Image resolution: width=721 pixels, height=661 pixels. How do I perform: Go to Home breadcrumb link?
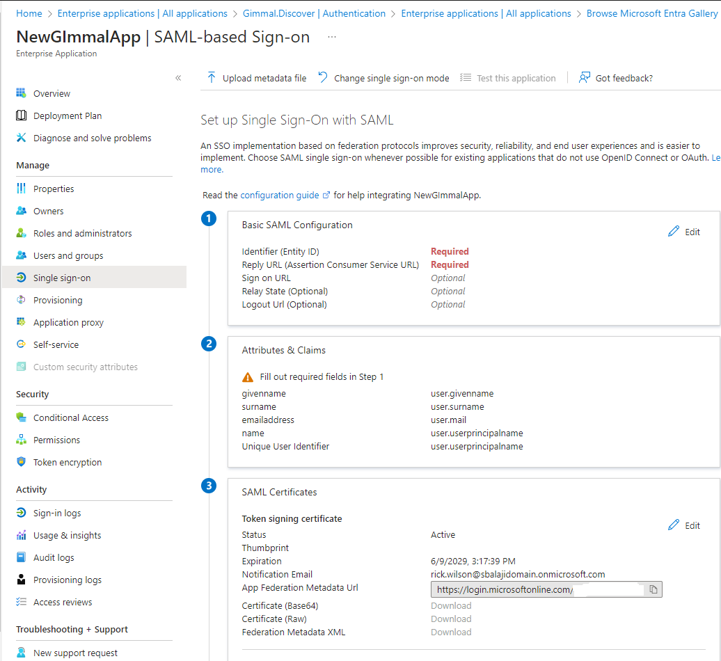coord(29,13)
